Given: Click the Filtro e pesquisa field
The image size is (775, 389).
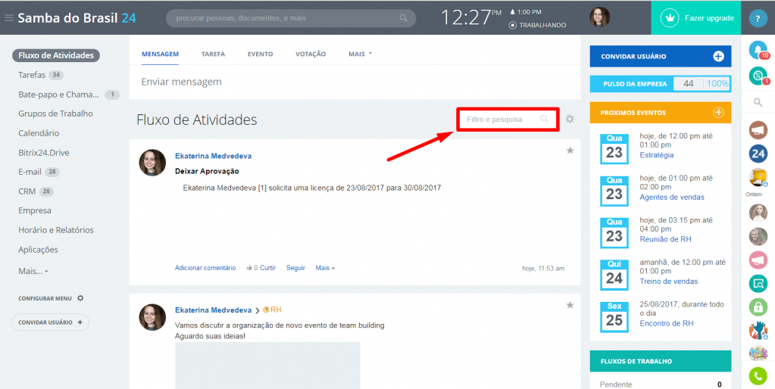Looking at the screenshot, I should 508,119.
